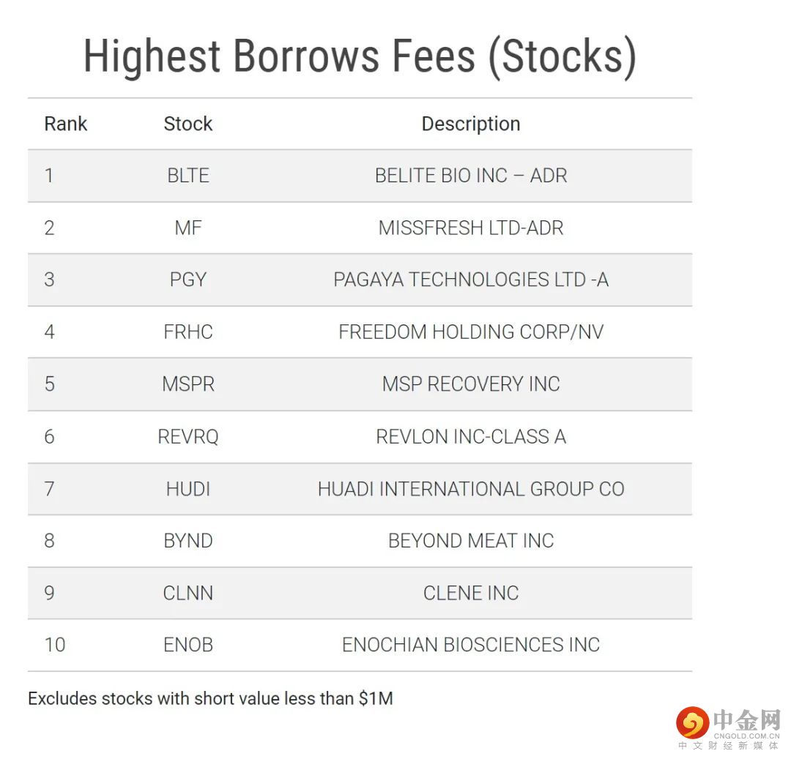
Task: Open the ENOB stock entry
Action: [188, 645]
